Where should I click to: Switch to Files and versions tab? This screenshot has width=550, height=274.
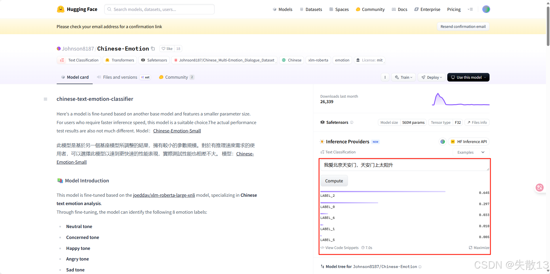[x=123, y=77]
